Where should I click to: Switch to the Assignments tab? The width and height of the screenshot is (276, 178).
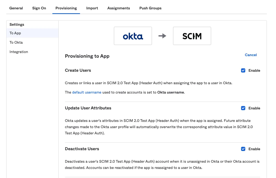click(x=119, y=8)
